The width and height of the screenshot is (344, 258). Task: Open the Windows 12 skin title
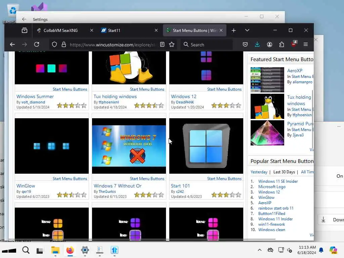coord(184,96)
